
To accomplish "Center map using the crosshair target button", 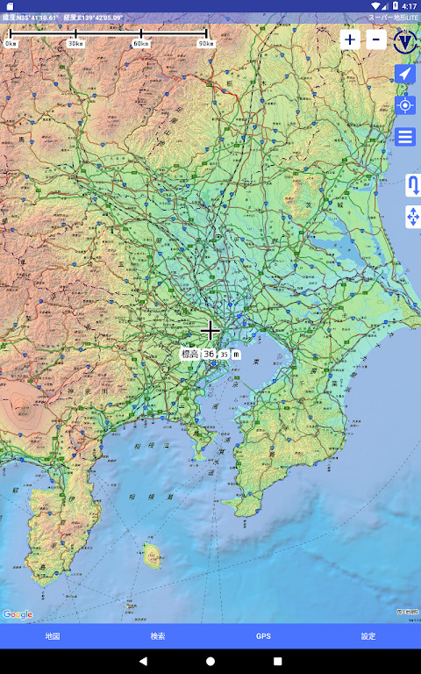I will 405,105.
